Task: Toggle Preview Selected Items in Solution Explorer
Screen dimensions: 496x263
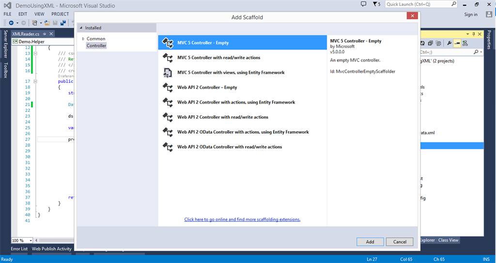Action: pos(457,44)
